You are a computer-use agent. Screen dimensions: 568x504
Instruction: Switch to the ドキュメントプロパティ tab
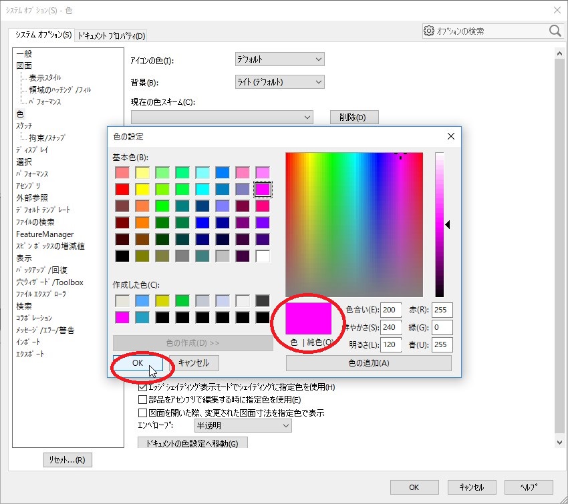[112, 35]
